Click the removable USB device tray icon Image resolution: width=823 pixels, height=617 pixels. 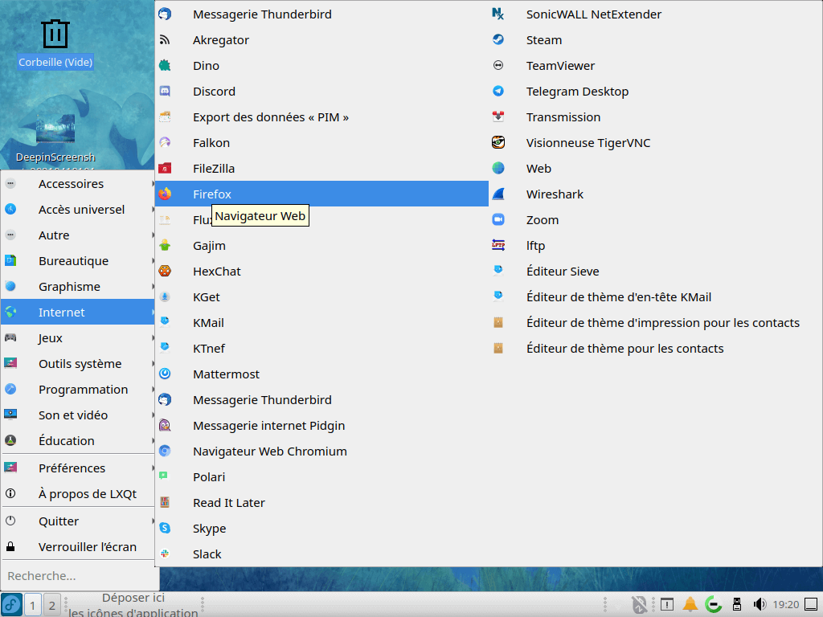click(x=736, y=604)
